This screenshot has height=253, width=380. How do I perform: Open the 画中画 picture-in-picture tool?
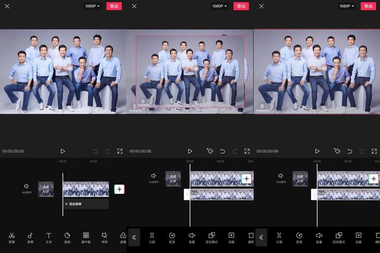[x=85, y=238]
